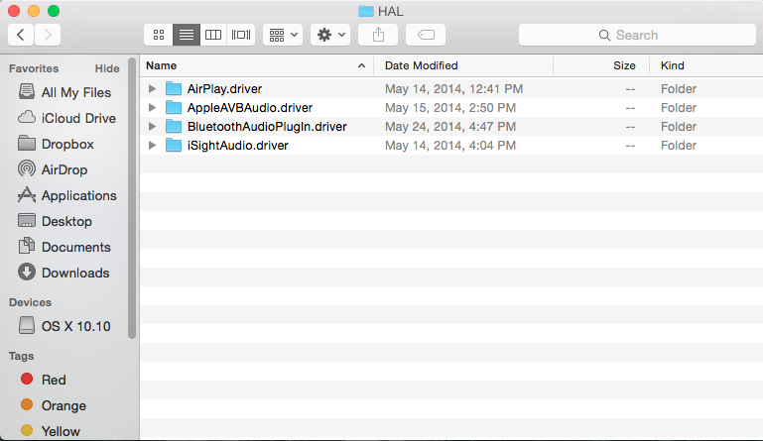Toggle the Name sort direction arrow
Image resolution: width=763 pixels, height=441 pixels.
point(361,65)
